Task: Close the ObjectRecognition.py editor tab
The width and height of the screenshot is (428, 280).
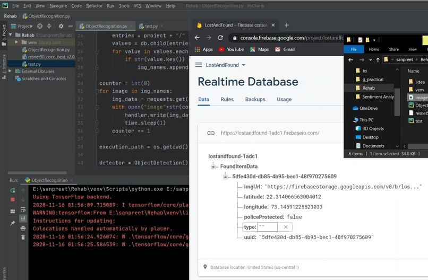Action: point(132,26)
